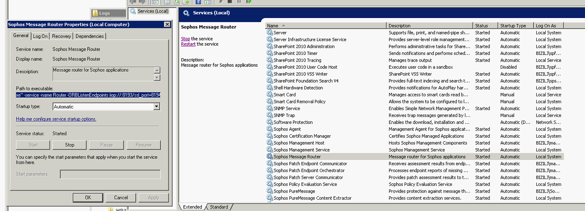
Task: Open the Startup type dropdown
Action: click(x=157, y=107)
